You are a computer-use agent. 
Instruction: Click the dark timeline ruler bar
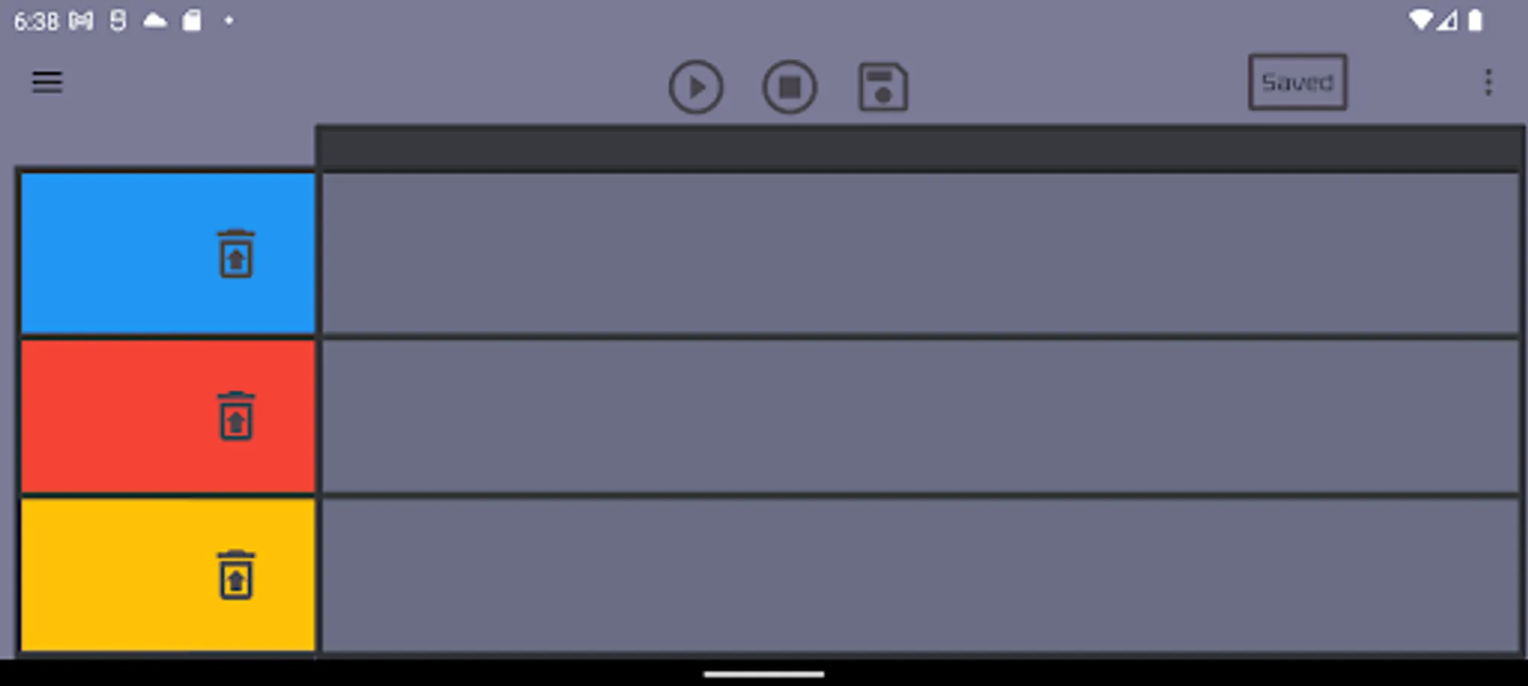click(920, 147)
